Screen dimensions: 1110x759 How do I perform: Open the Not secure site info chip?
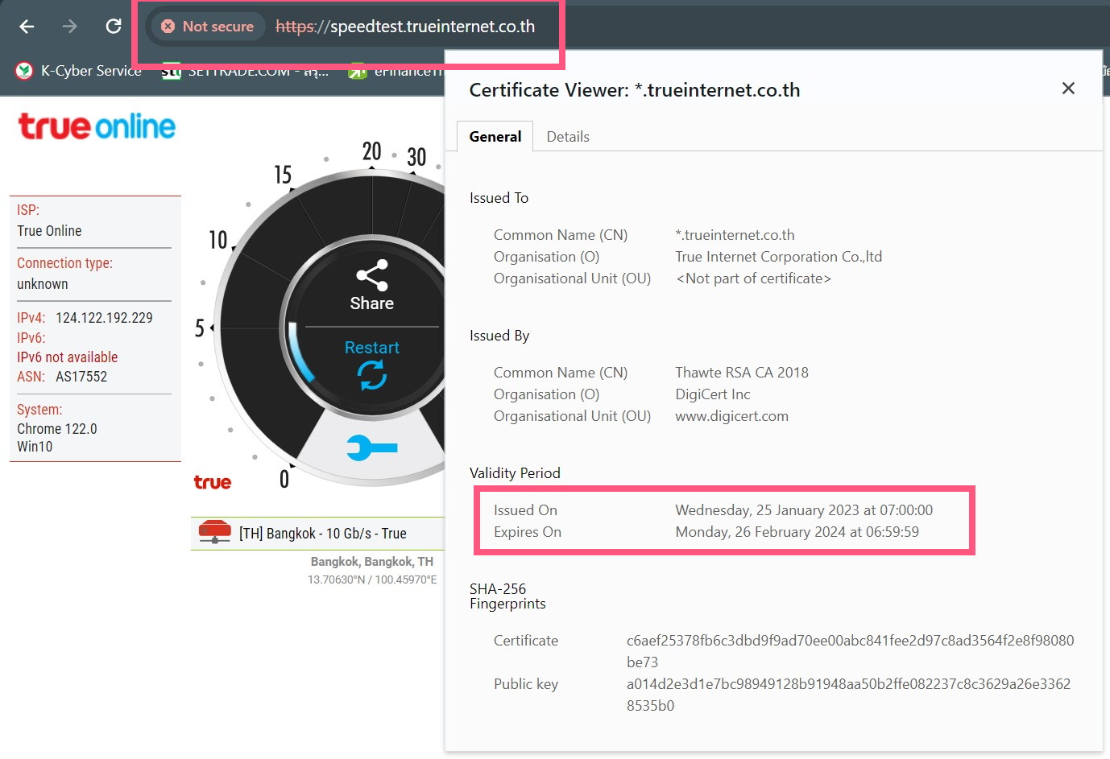pos(208,27)
